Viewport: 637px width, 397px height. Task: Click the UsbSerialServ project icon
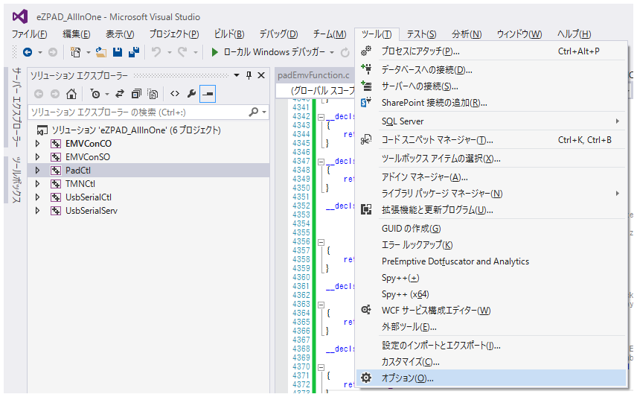click(x=56, y=211)
